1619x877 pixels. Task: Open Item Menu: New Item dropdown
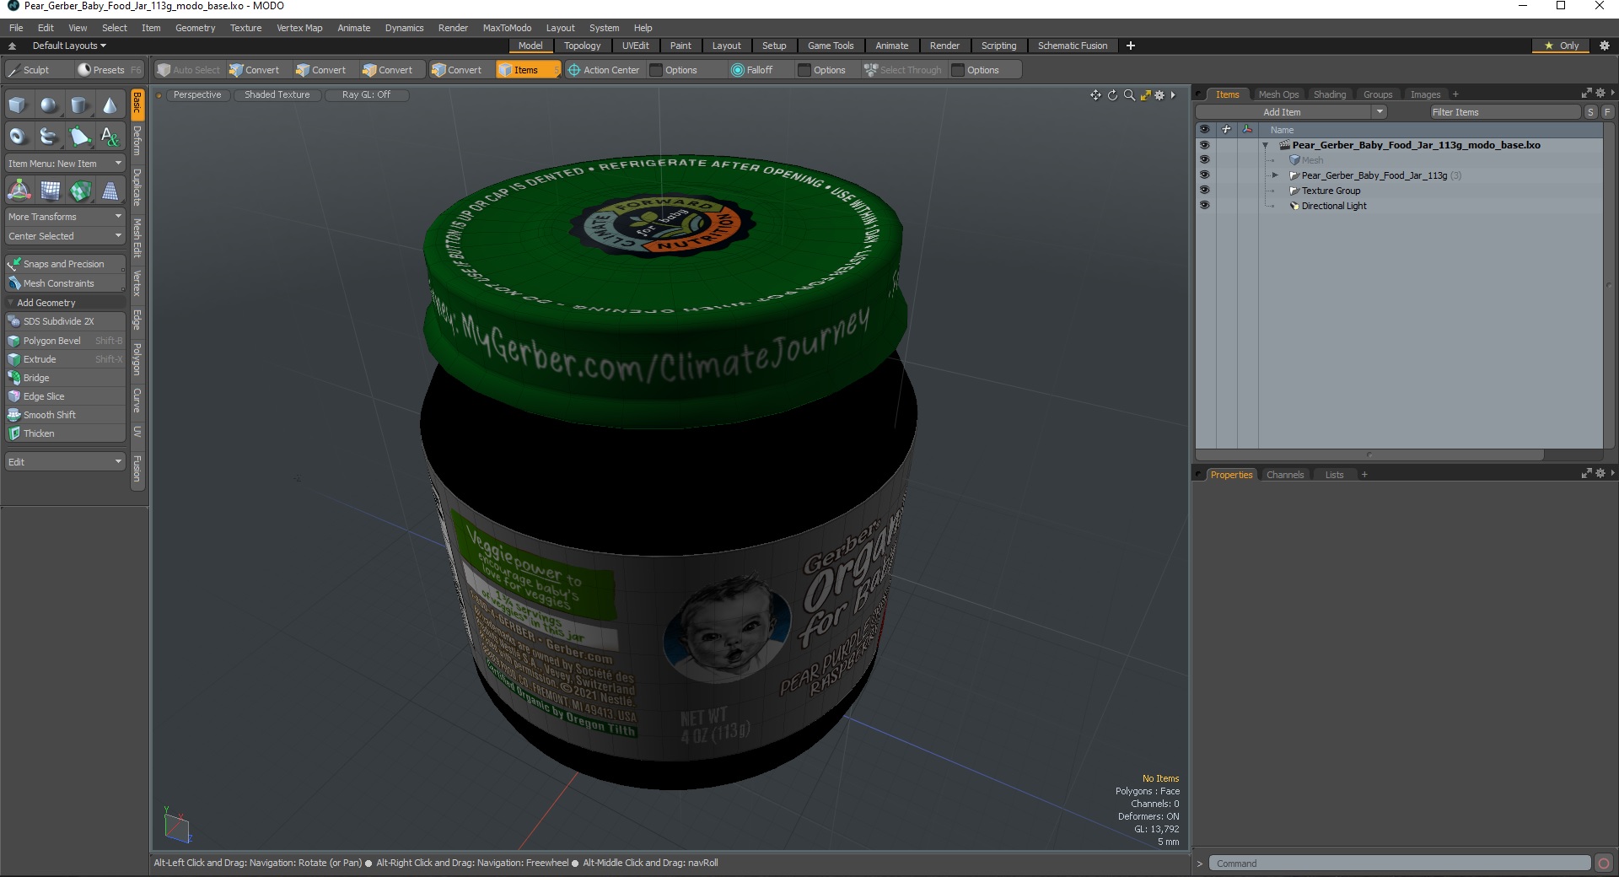66,164
